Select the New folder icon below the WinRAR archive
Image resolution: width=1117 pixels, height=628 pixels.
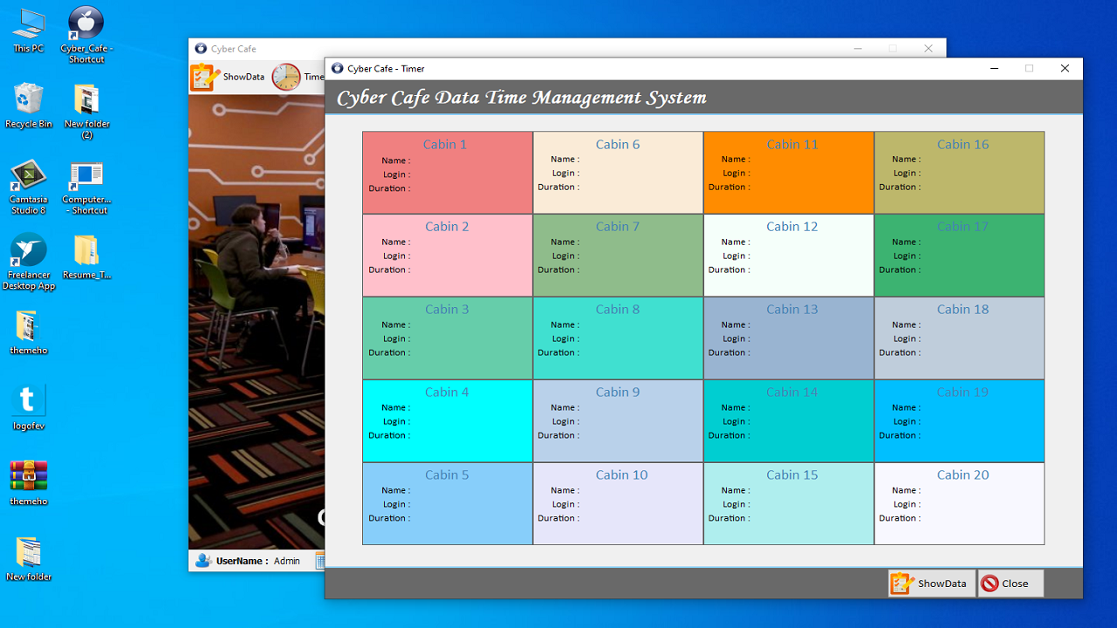tap(29, 559)
